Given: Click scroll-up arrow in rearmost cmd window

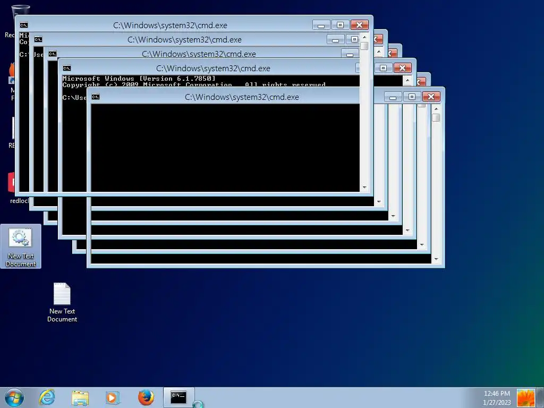Looking at the screenshot, I should click(364, 37).
